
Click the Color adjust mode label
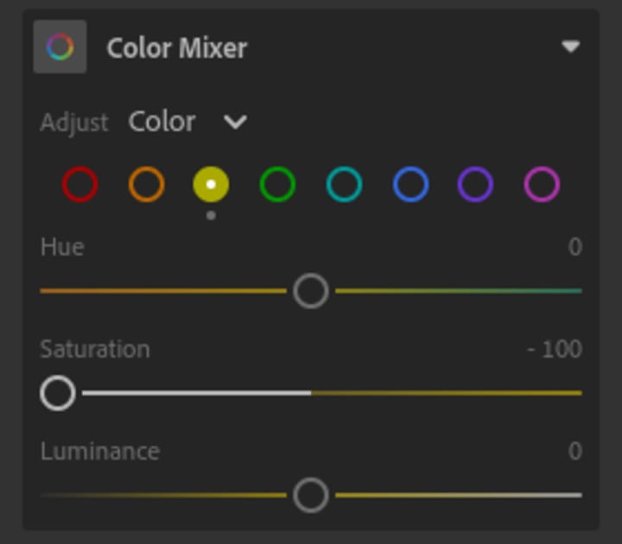coord(162,122)
